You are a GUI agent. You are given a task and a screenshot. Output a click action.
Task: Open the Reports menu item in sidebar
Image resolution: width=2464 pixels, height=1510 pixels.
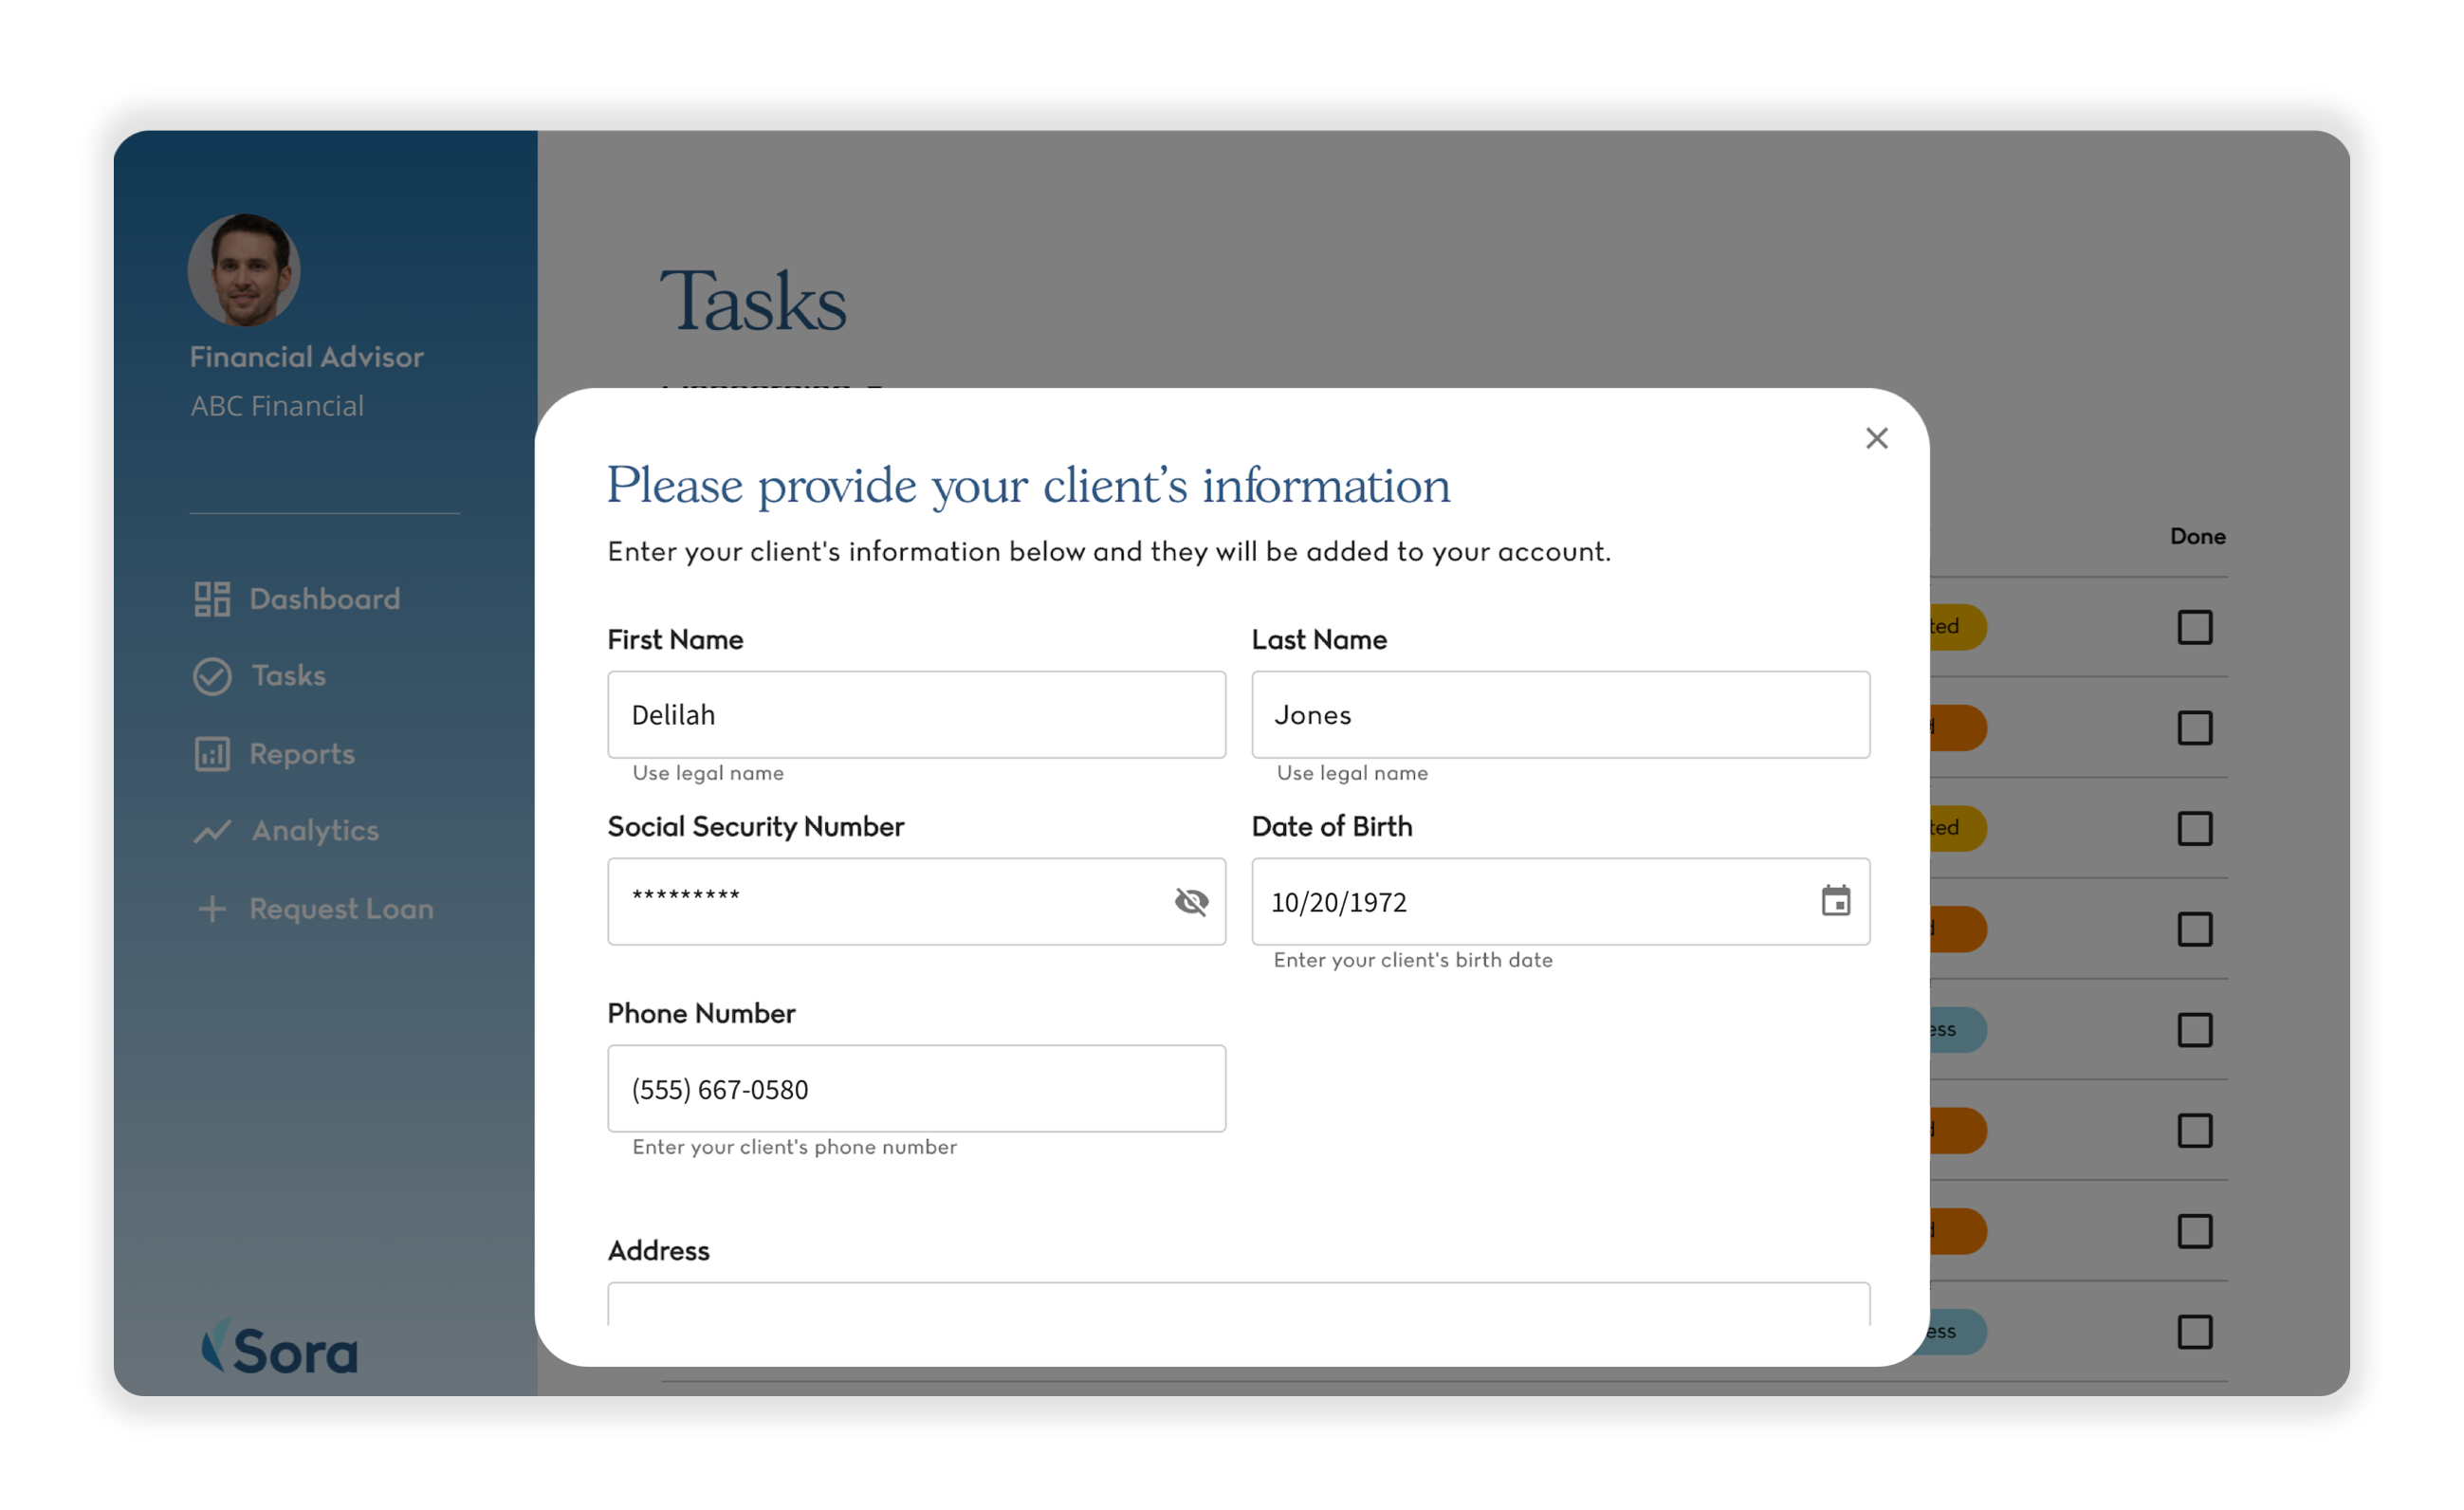[x=299, y=753]
